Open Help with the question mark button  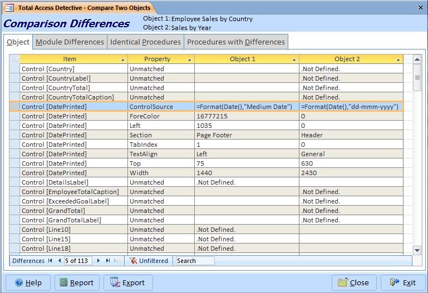point(28,282)
